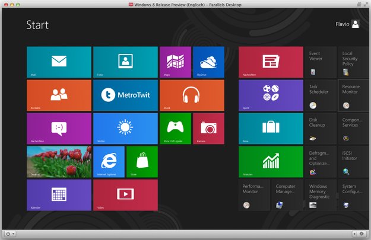The image size is (371, 240).
Task: Open the Wetter weather tile
Action: coord(125,129)
